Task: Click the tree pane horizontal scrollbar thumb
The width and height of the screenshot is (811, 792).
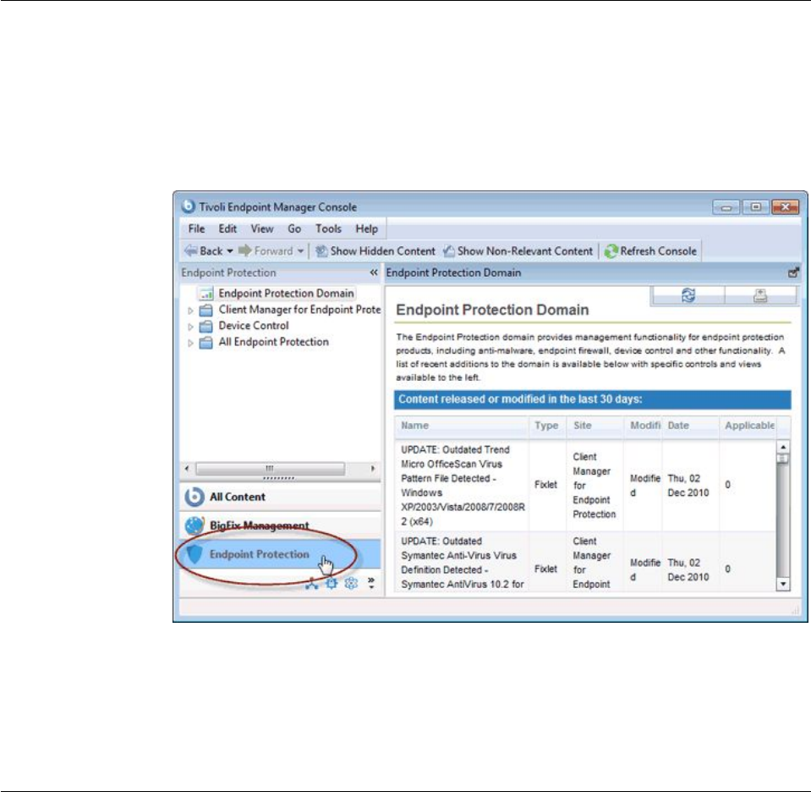Action: click(x=270, y=469)
